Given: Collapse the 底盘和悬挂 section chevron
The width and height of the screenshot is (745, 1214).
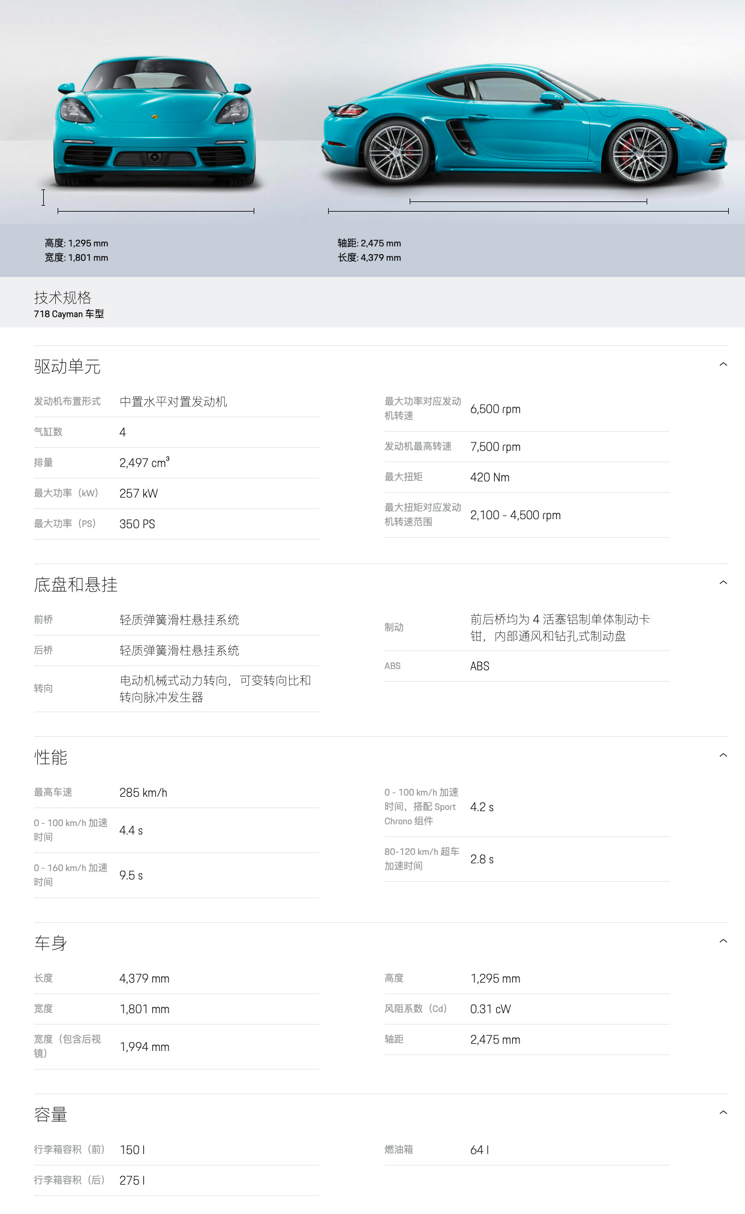Looking at the screenshot, I should pos(723,583).
